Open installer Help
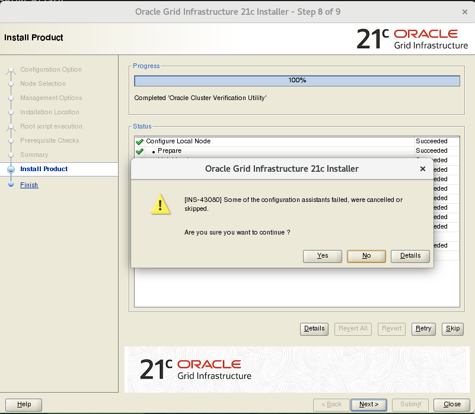Viewport: 475px width, 414px height. point(24,405)
